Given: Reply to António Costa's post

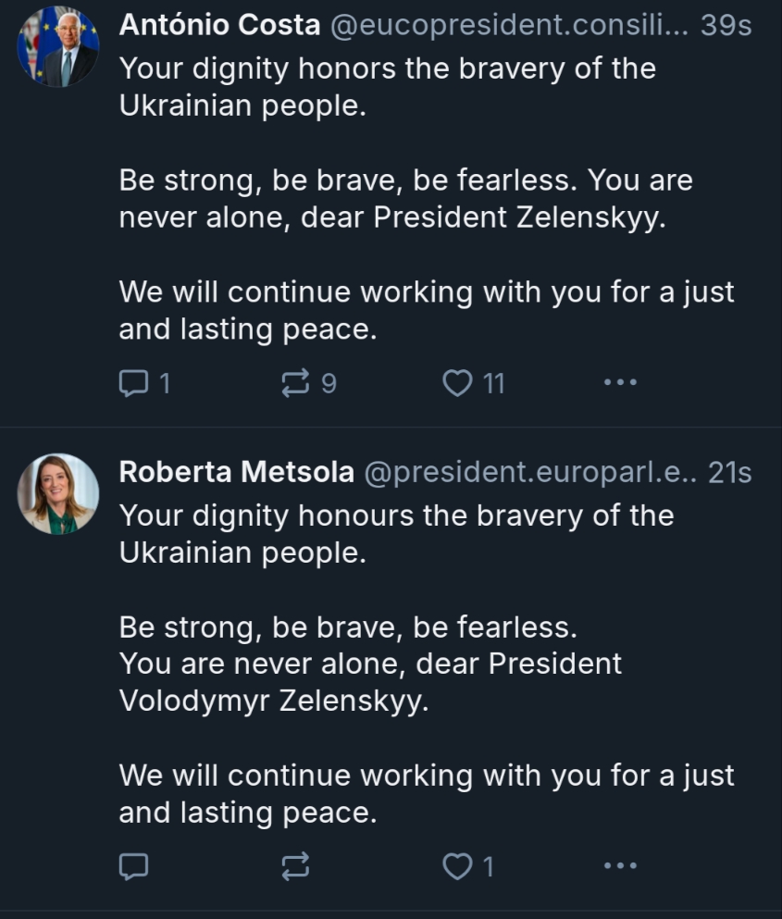Looking at the screenshot, I should pos(134,382).
